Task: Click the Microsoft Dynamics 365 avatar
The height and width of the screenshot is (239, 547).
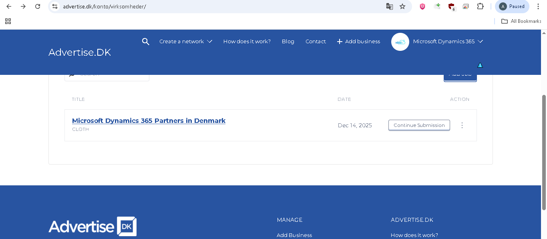Action: pos(400,42)
